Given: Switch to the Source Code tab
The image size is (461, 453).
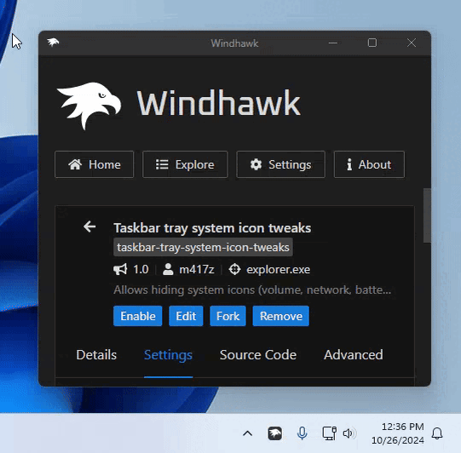Looking at the screenshot, I should pos(258,355).
